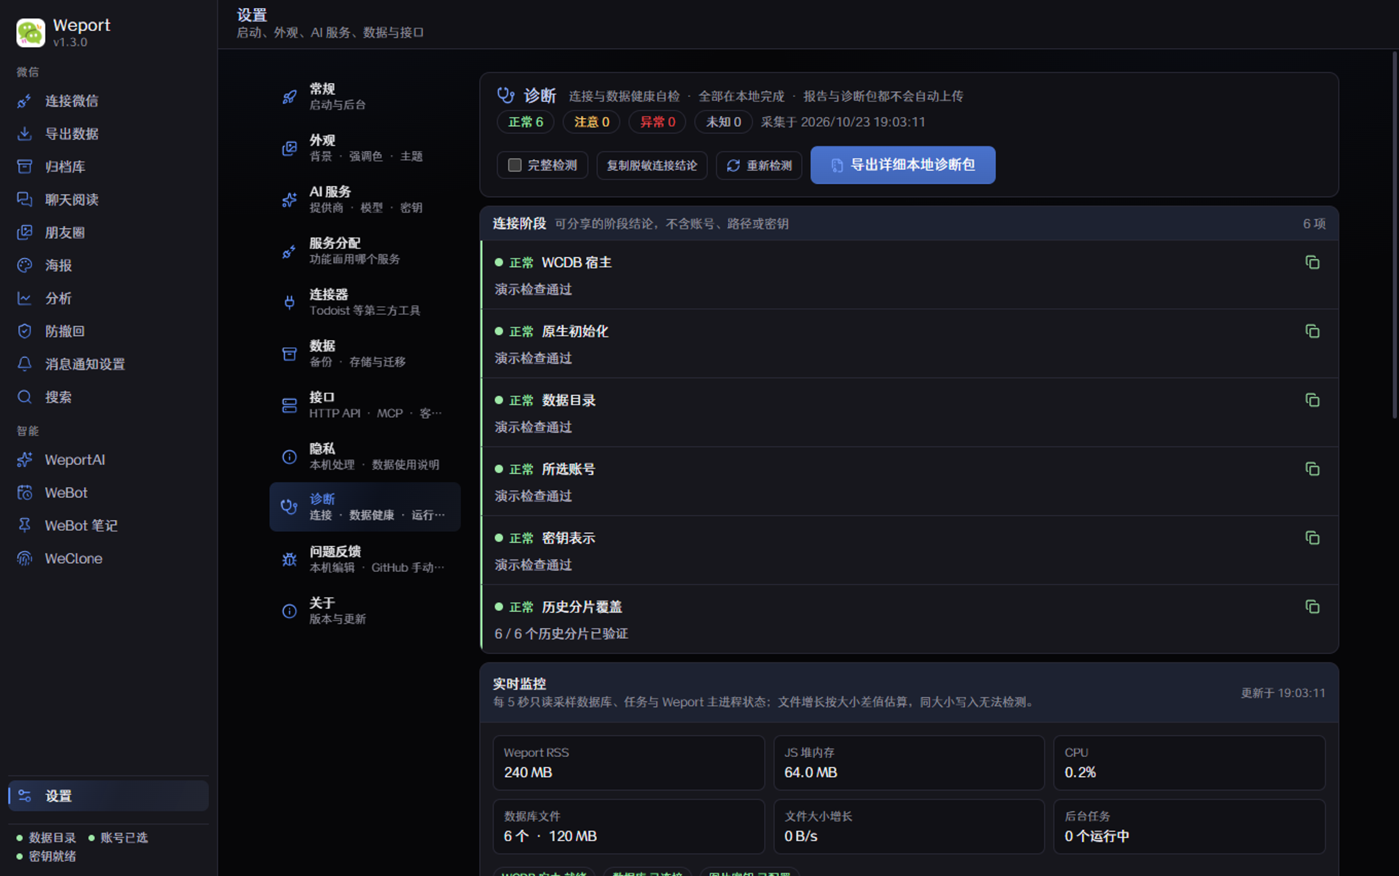This screenshot has width=1399, height=876.
Task: Copy the 数据目录 result icon
Action: coord(1312,400)
